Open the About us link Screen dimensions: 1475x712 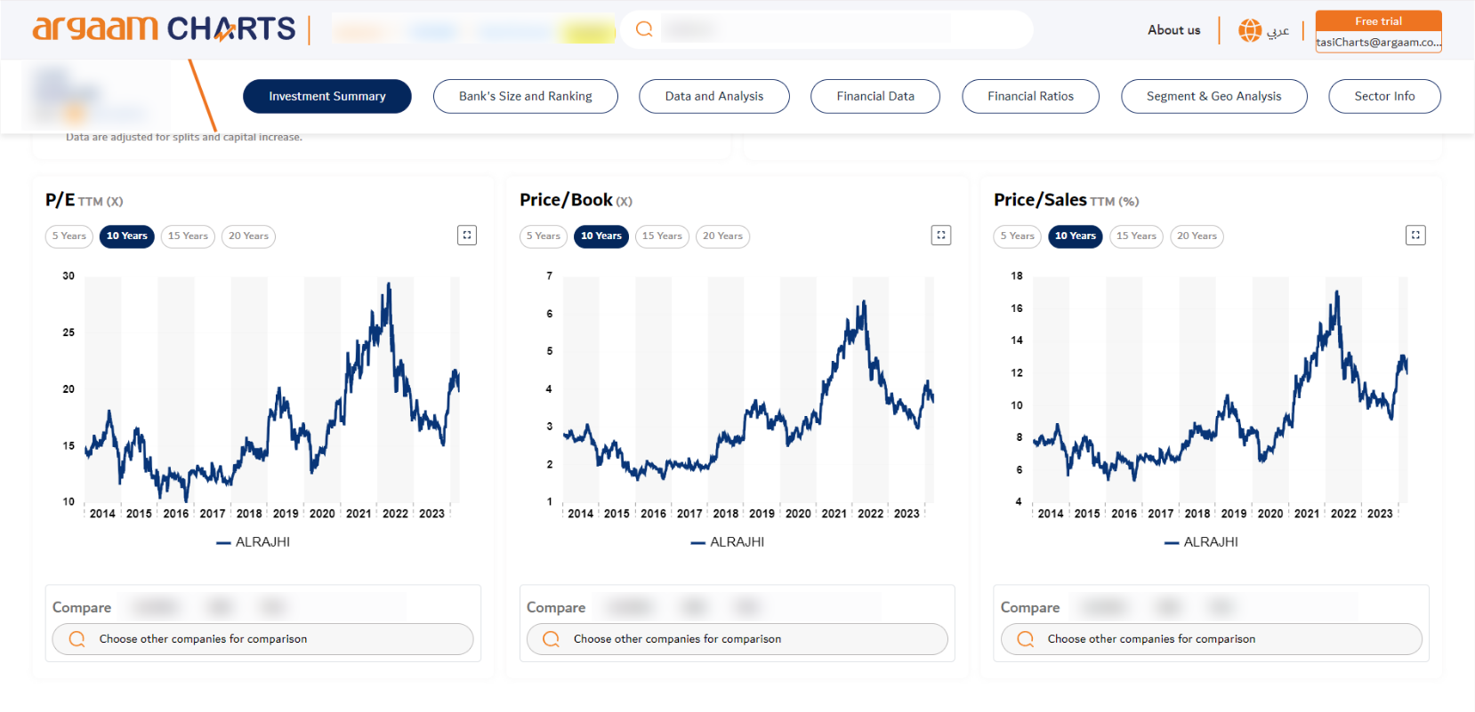pos(1173,29)
